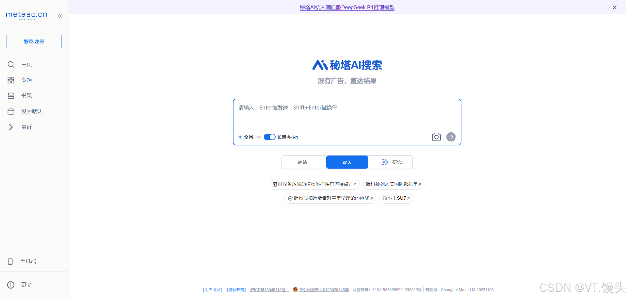
Task: Toggle the 长思考·R1 switch
Action: 270,137
